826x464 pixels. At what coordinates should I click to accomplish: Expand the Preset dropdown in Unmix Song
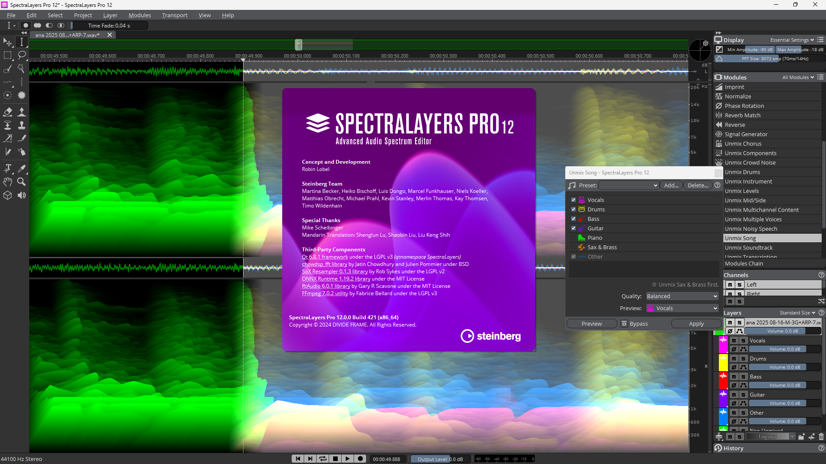tap(629, 186)
